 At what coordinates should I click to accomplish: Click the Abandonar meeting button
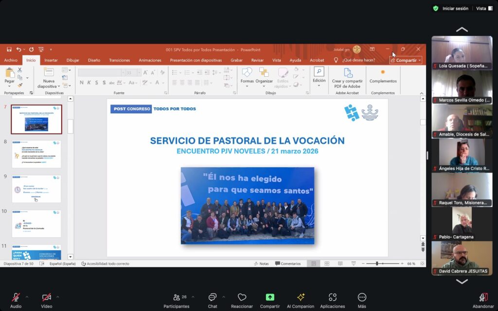pos(483,297)
